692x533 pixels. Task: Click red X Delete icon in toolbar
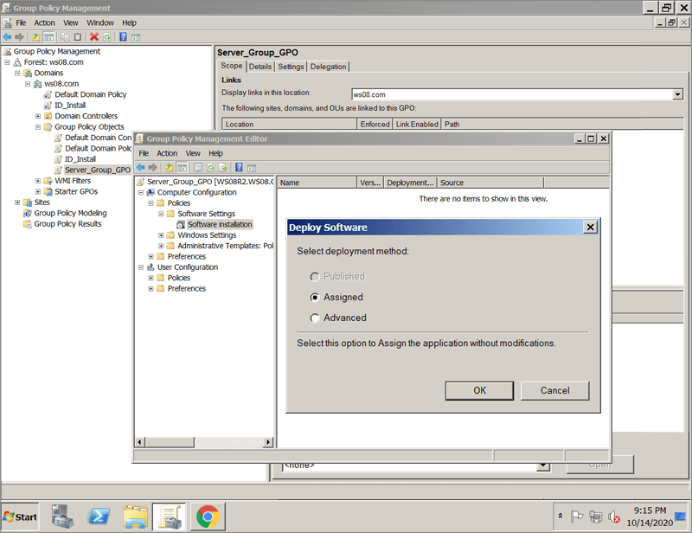coord(94,37)
